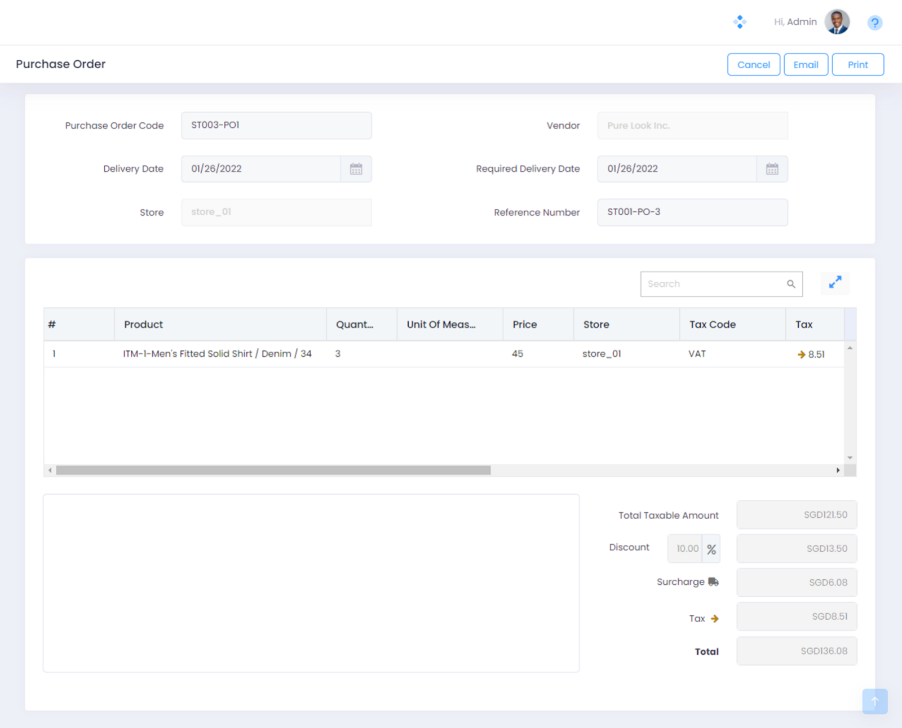This screenshot has width=902, height=728.
Task: Click the Surcharge truck icon
Action: pyautogui.click(x=713, y=582)
